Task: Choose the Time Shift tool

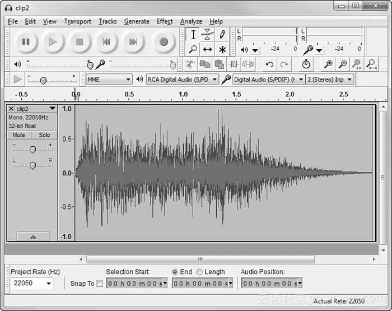Action: [208, 49]
